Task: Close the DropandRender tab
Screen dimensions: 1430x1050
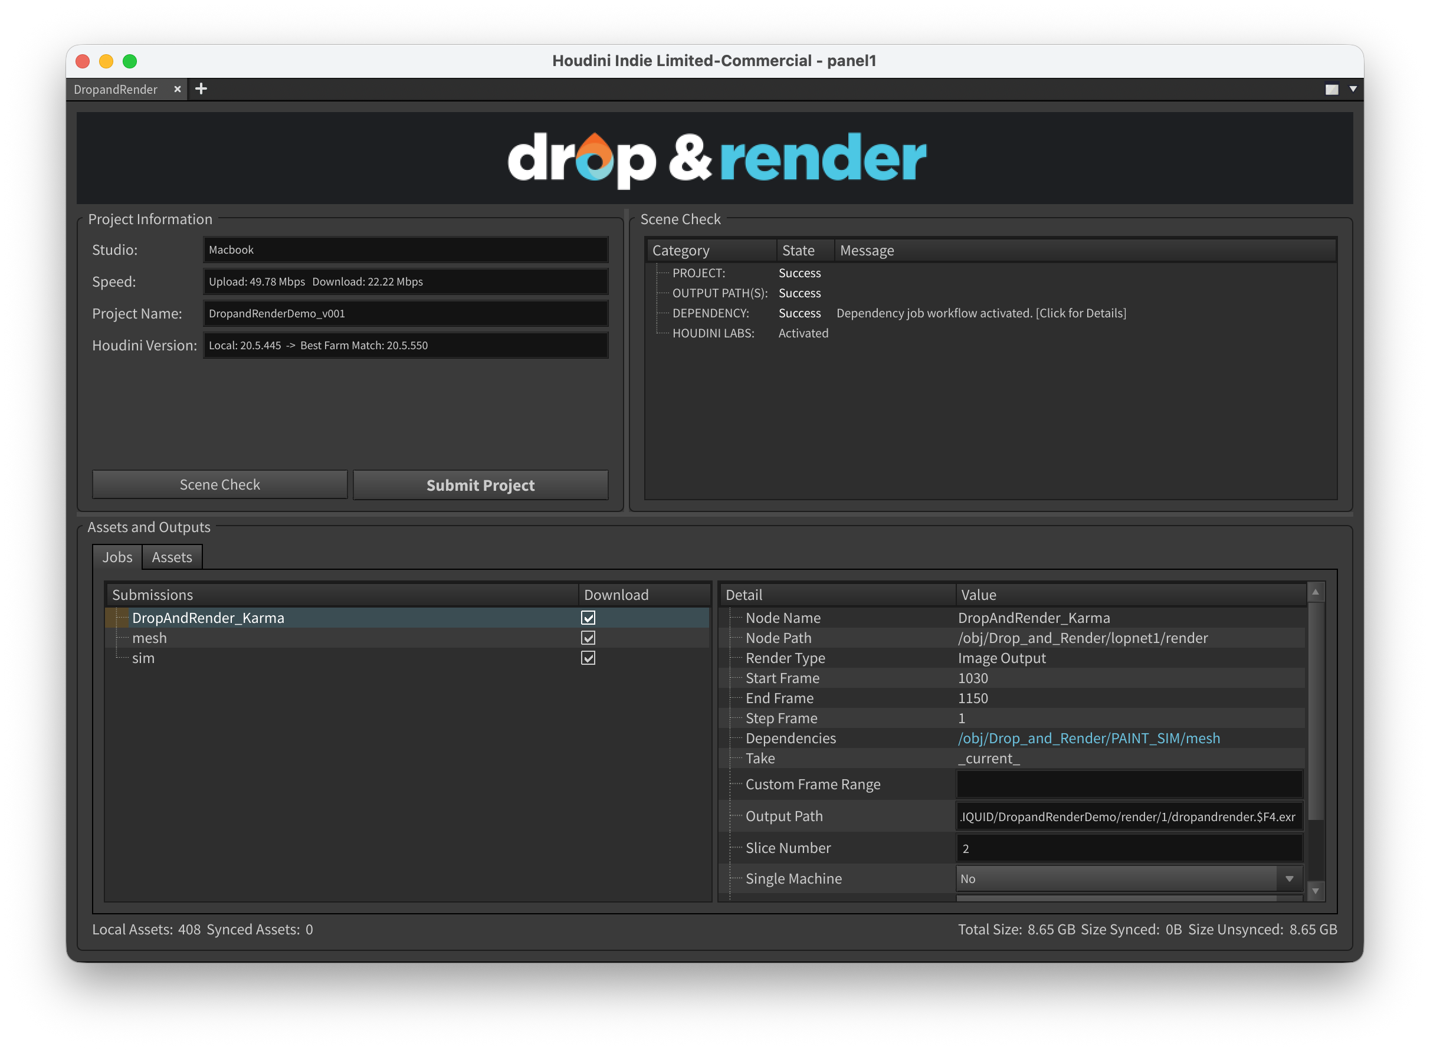Action: (x=178, y=89)
